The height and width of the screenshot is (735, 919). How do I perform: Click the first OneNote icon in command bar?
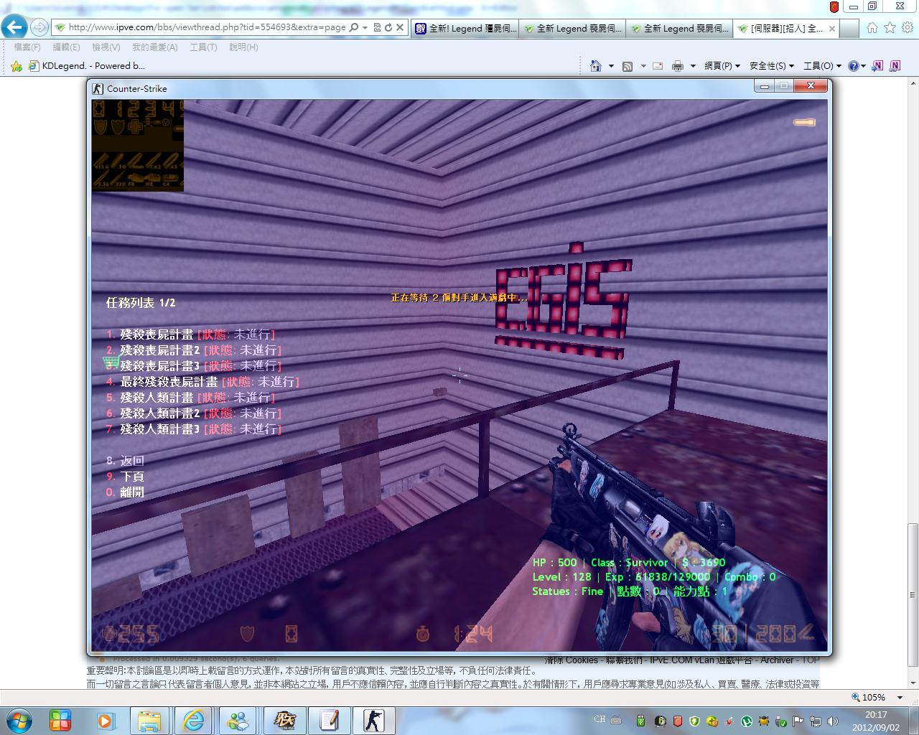[x=877, y=66]
